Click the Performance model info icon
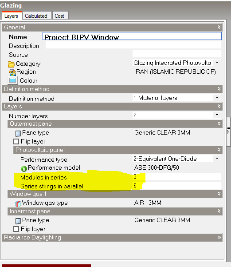The width and height of the screenshot is (231, 267). click(x=24, y=168)
